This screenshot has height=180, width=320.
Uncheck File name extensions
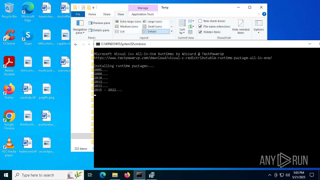[x=214, y=26]
